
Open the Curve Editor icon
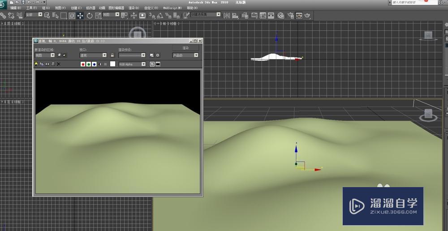263,15
